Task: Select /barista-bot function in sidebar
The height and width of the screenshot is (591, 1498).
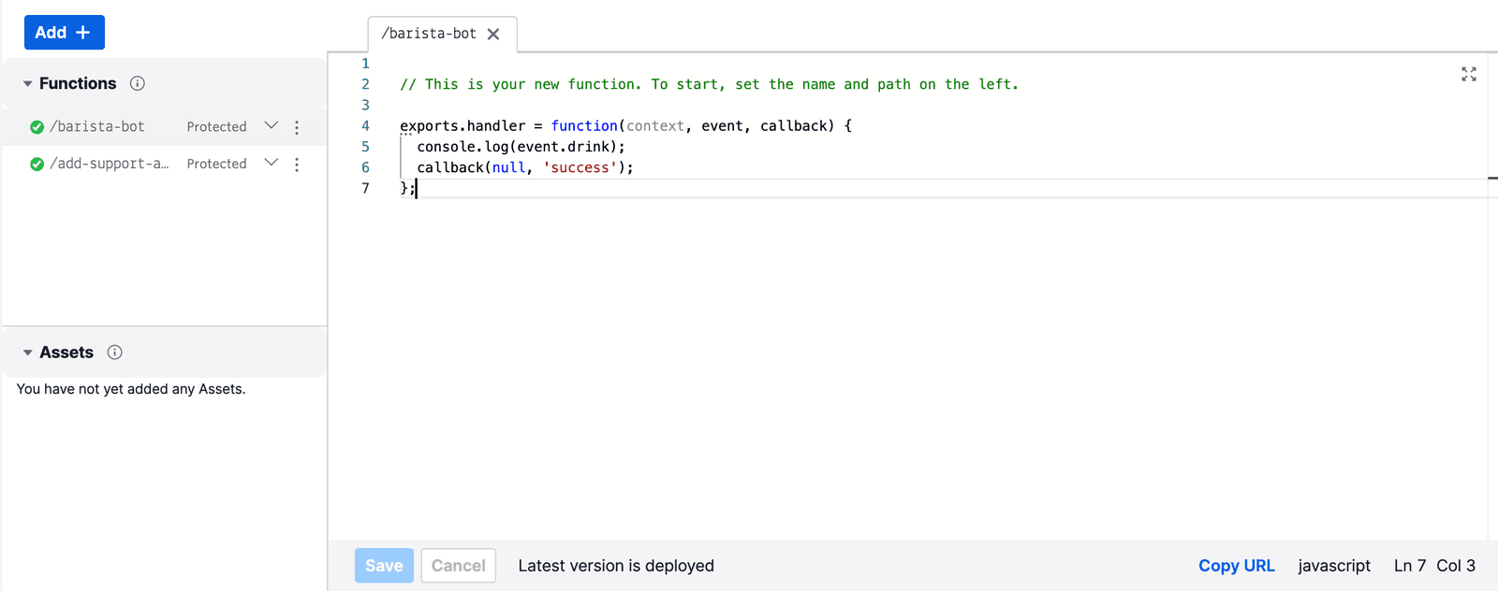Action: (97, 126)
